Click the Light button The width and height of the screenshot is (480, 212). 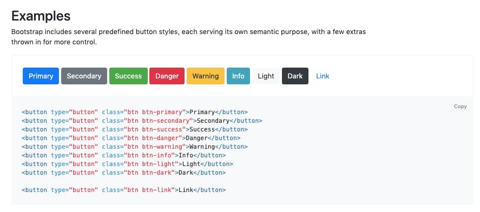[266, 76]
